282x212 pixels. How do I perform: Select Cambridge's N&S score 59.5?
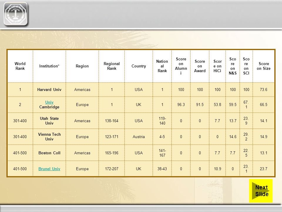pos(233,105)
